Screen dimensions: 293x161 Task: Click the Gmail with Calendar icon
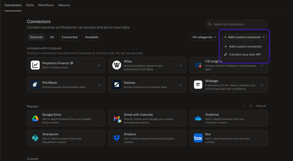coord(117,119)
